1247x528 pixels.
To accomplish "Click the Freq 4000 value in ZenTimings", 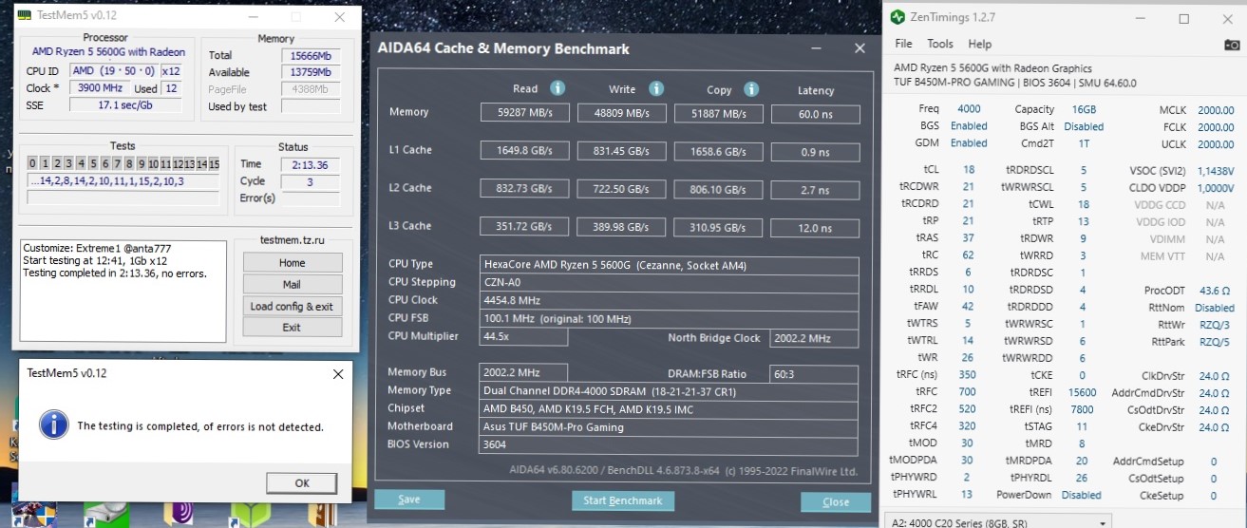I will coord(969,109).
